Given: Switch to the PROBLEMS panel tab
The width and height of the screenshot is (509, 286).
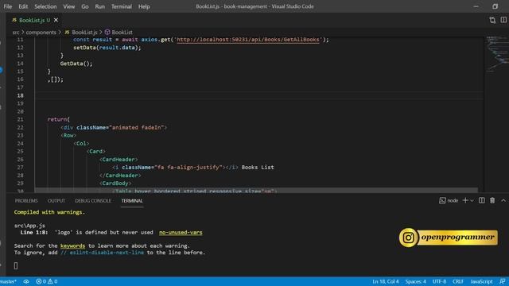Looking at the screenshot, I should click(x=26, y=201).
